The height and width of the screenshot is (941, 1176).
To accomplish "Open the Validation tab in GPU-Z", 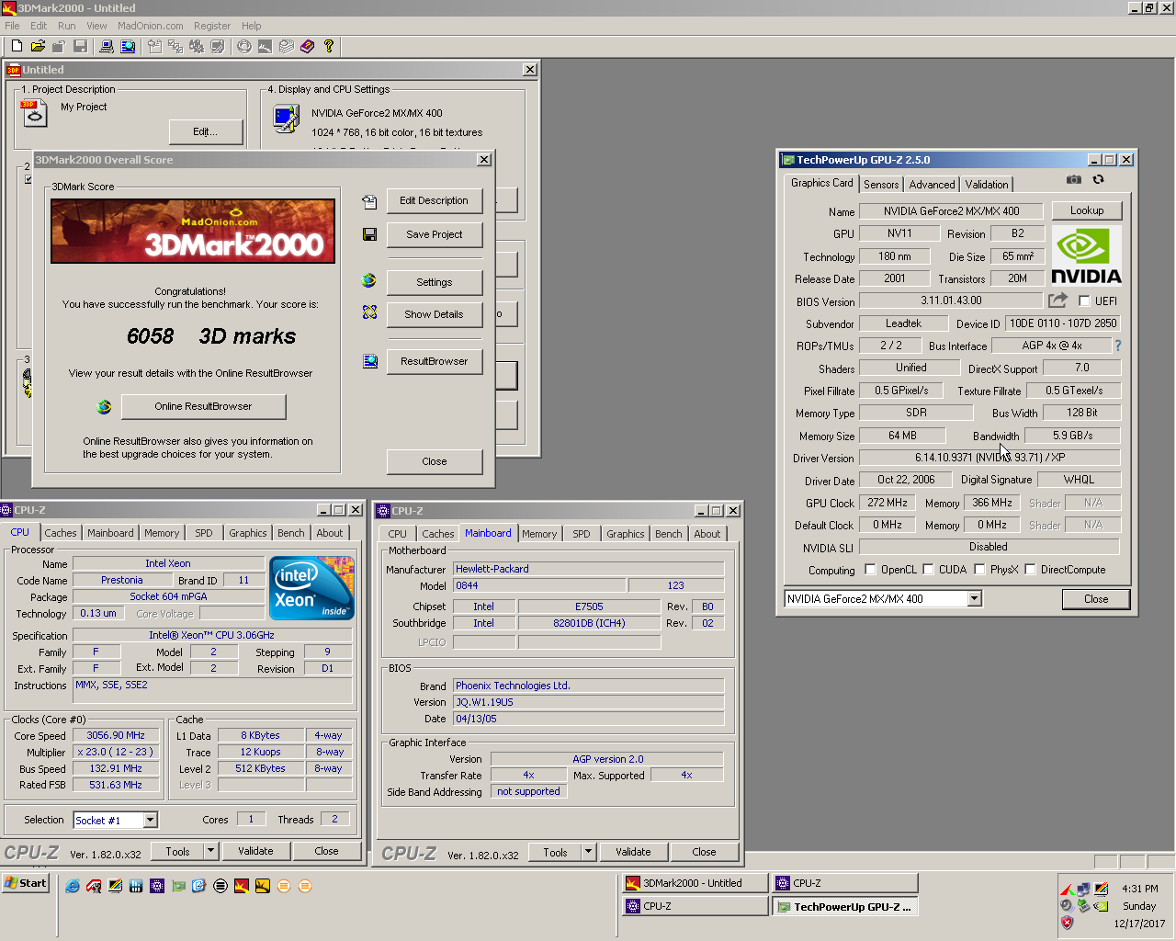I will (x=987, y=185).
